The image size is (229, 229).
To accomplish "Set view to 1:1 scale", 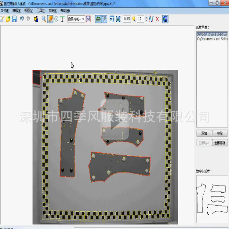I will click(x=112, y=19).
